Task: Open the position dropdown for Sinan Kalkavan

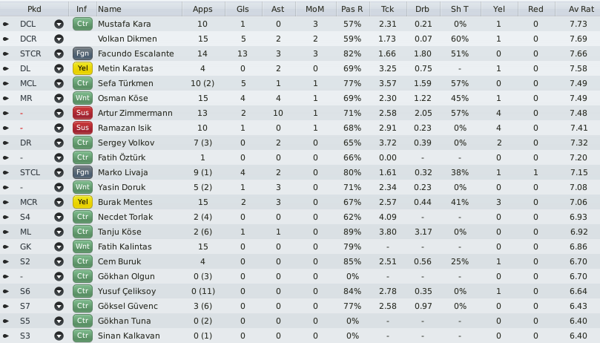Action: pos(59,336)
